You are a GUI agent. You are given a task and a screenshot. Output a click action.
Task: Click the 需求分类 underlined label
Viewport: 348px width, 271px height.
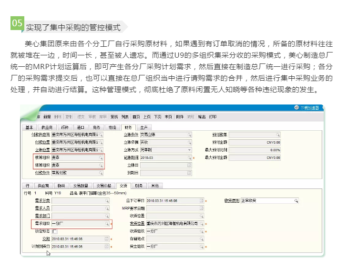tap(42, 201)
